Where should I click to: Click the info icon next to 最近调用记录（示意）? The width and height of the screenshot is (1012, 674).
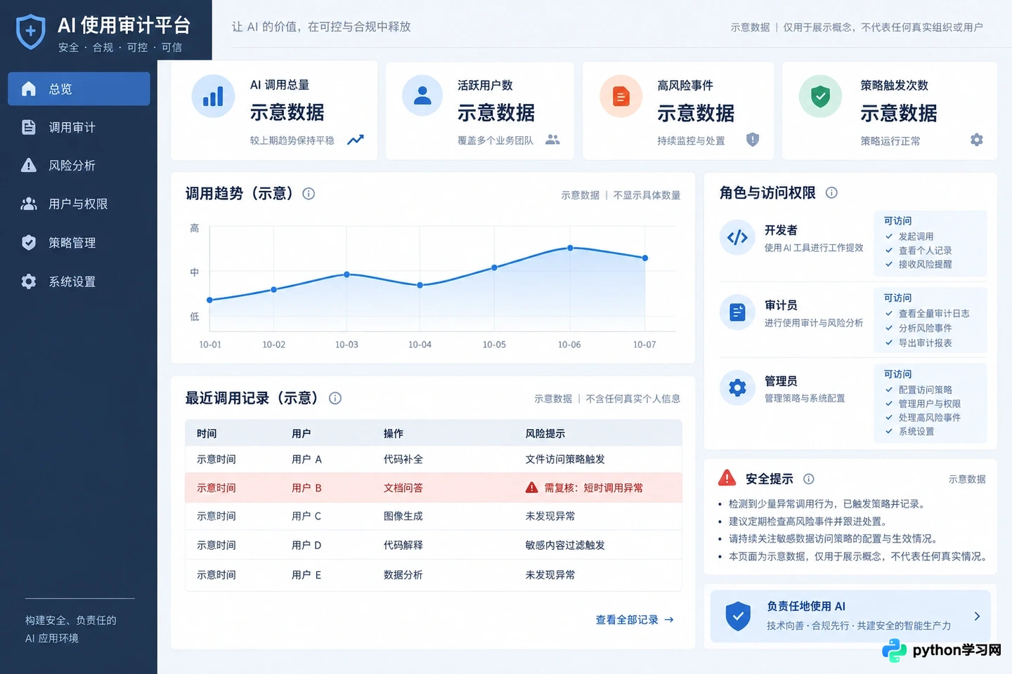[x=335, y=398]
